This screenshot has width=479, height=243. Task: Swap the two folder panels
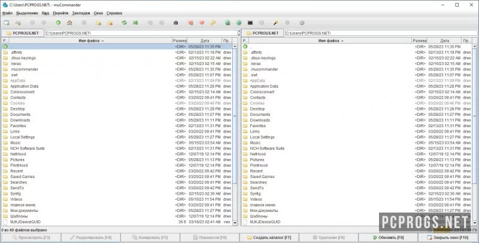coord(125,23)
